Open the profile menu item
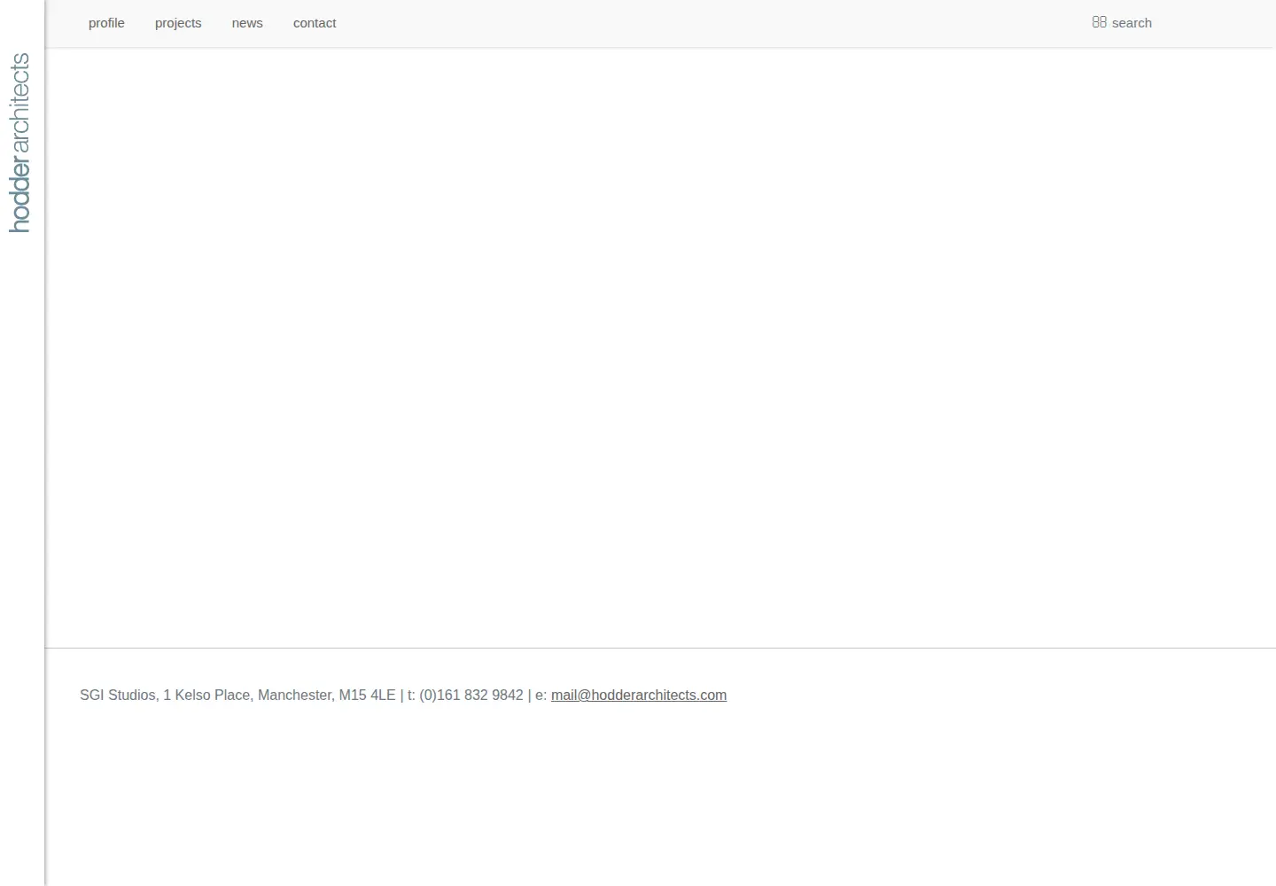The image size is (1276, 886). [106, 23]
